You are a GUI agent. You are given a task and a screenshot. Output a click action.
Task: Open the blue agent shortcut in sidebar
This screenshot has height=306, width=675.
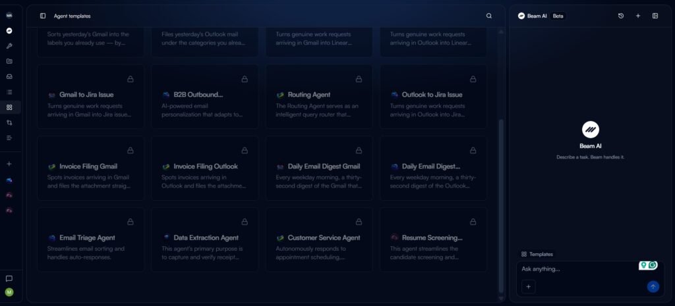[x=9, y=180]
